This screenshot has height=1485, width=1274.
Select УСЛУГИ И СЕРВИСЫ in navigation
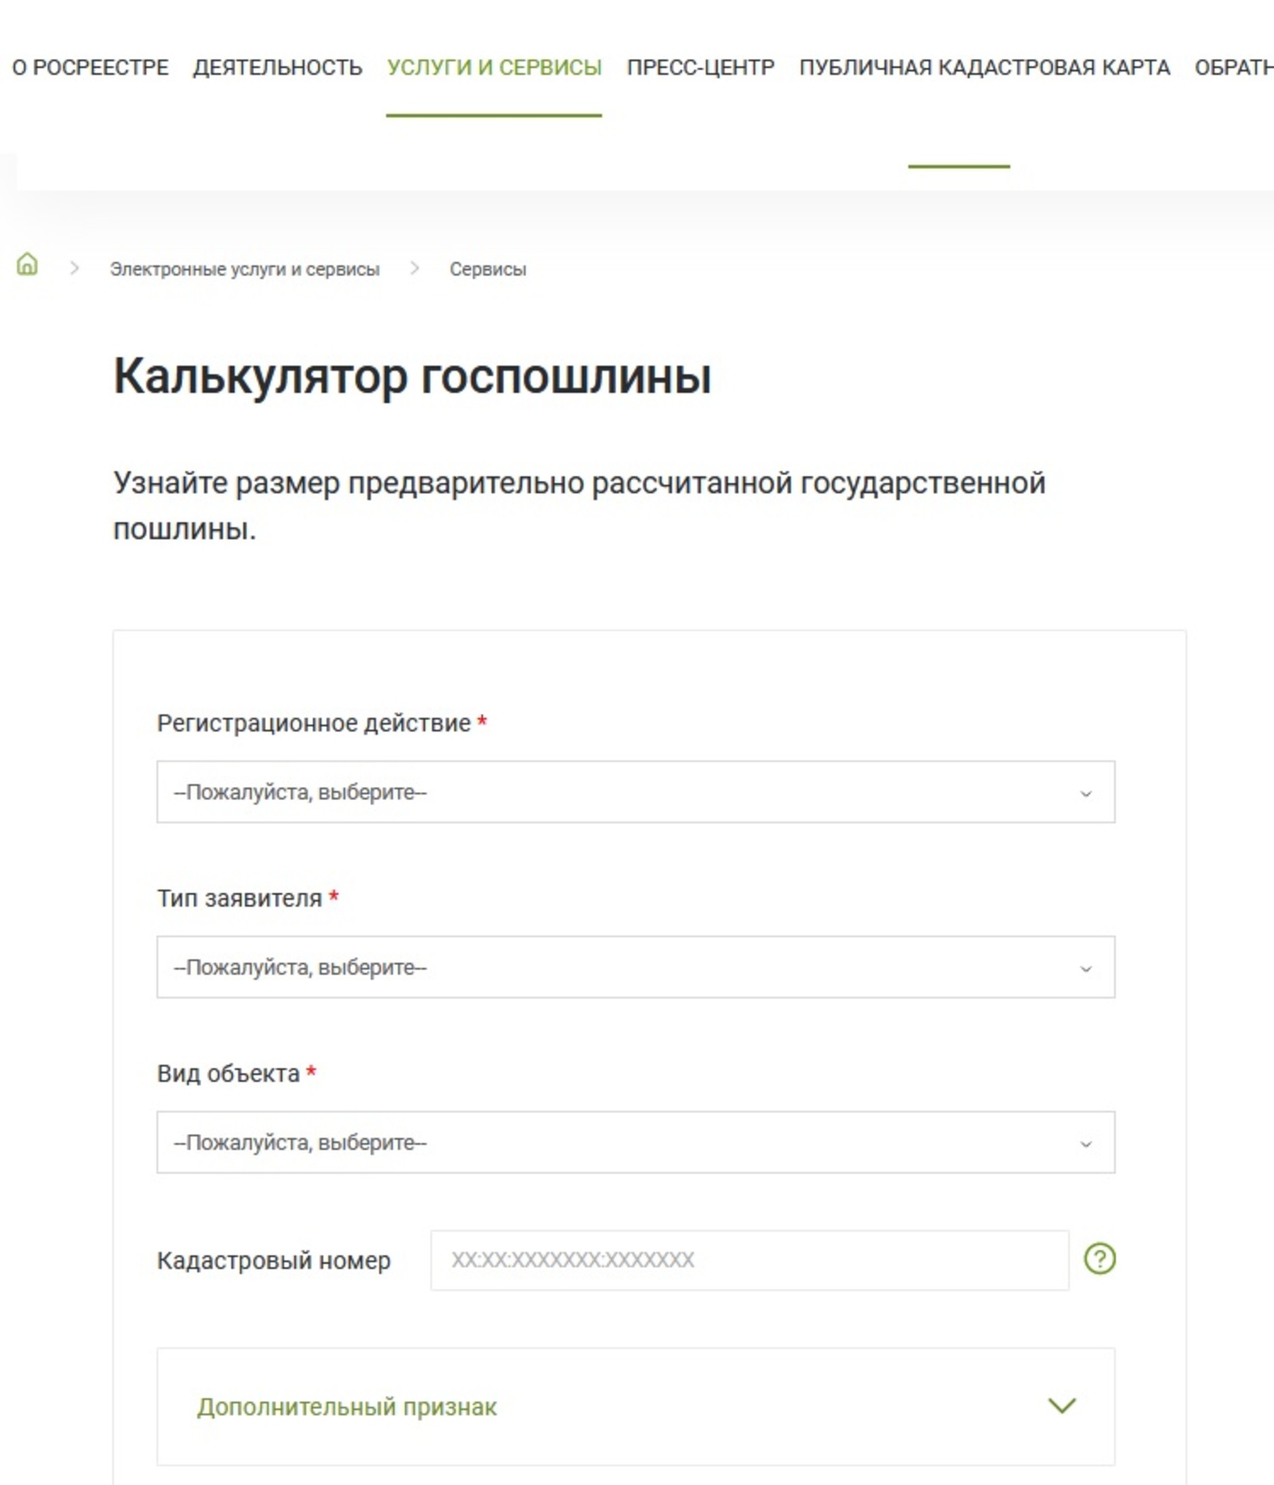click(494, 67)
